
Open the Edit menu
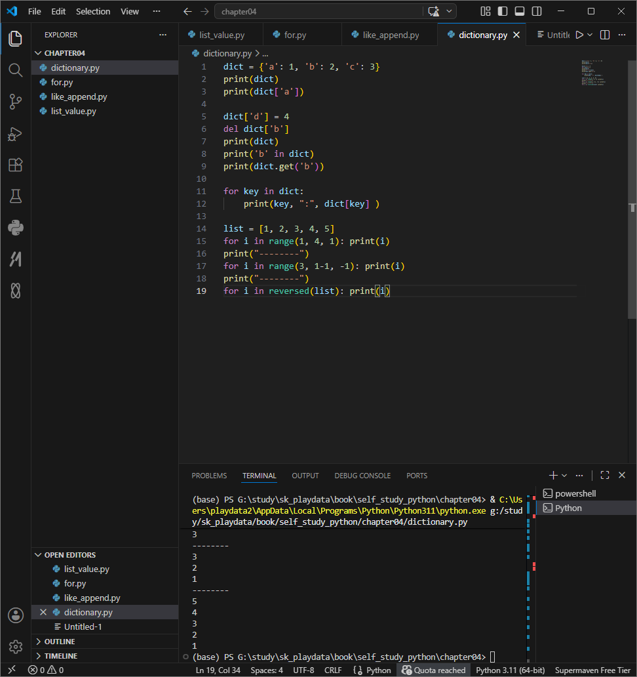[58, 12]
